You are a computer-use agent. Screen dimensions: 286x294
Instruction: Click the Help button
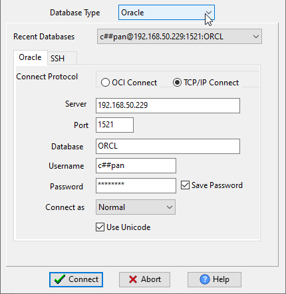coord(214,279)
